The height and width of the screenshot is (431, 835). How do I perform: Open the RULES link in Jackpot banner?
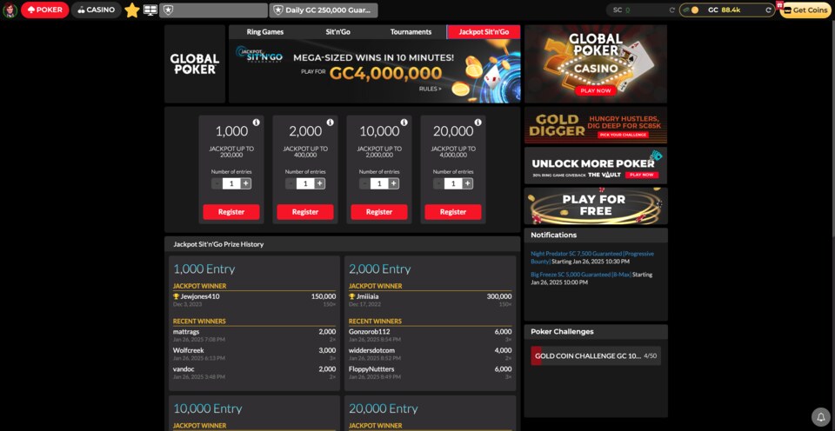click(x=431, y=89)
